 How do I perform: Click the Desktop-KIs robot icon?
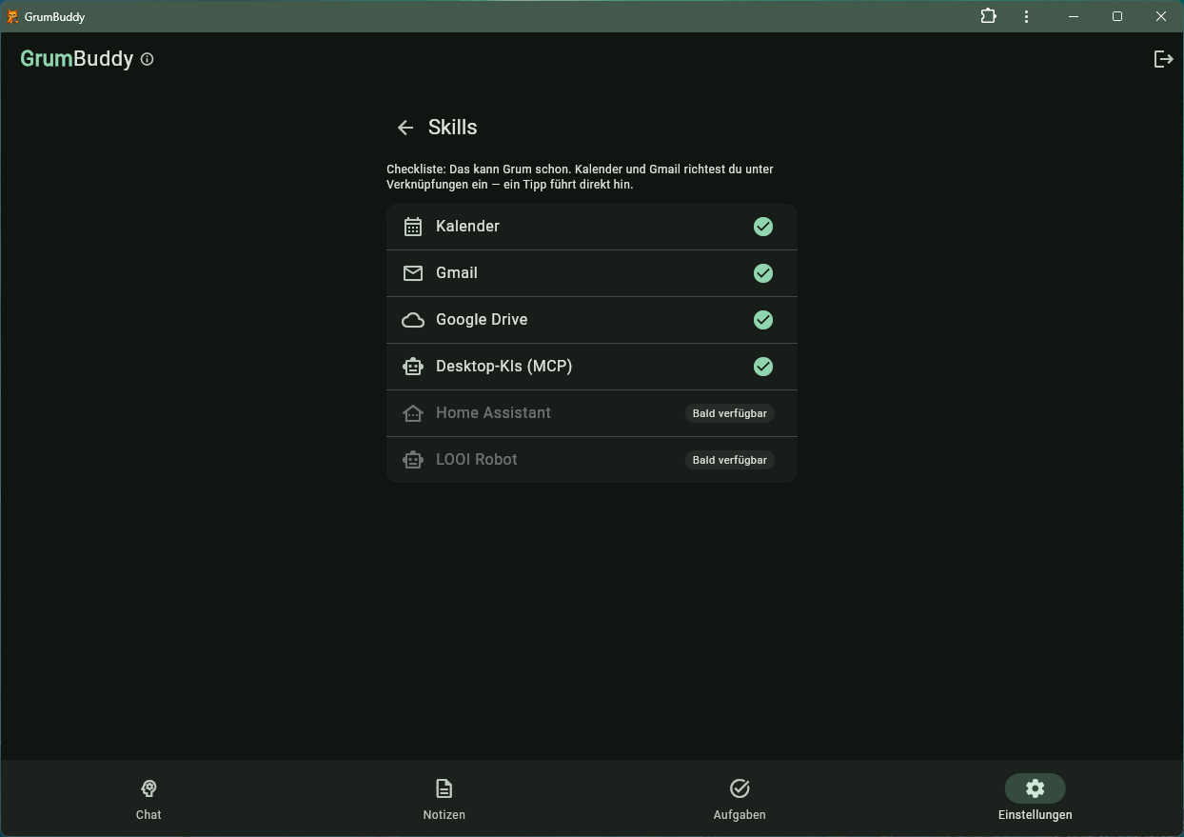pyautogui.click(x=413, y=367)
